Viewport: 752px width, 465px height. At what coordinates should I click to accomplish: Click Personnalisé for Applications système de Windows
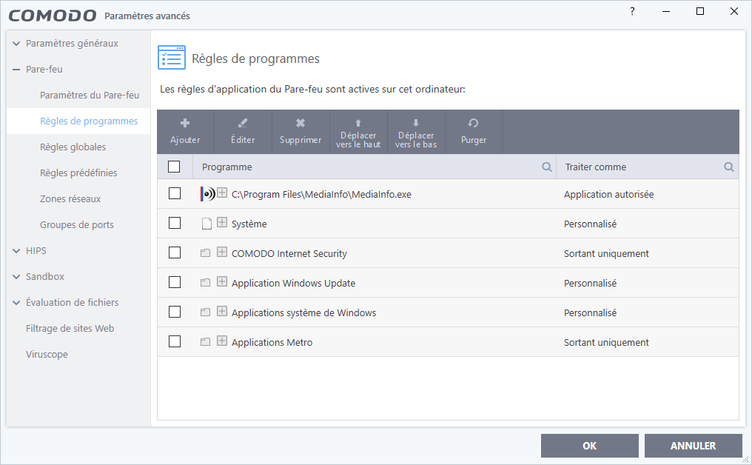click(591, 313)
